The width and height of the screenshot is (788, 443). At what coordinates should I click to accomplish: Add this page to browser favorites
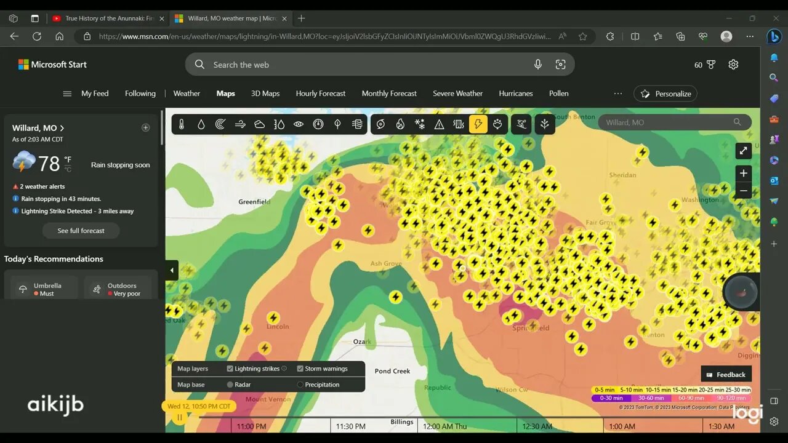[x=582, y=36]
